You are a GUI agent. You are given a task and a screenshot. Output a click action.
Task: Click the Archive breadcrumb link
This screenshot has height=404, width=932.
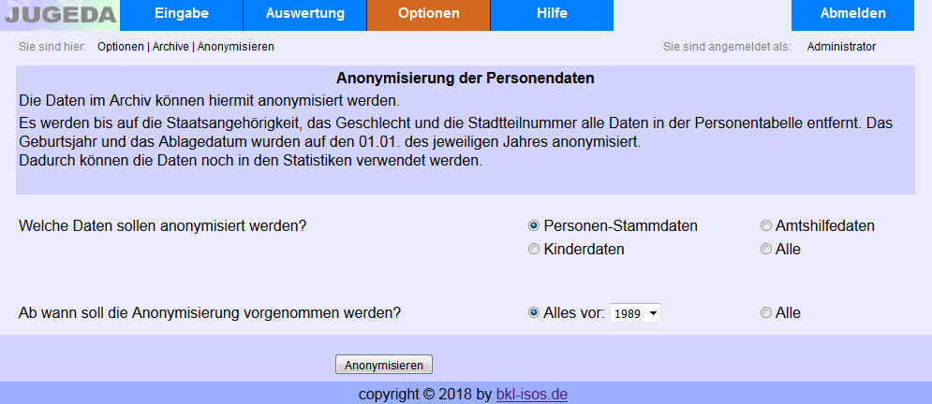(x=170, y=47)
